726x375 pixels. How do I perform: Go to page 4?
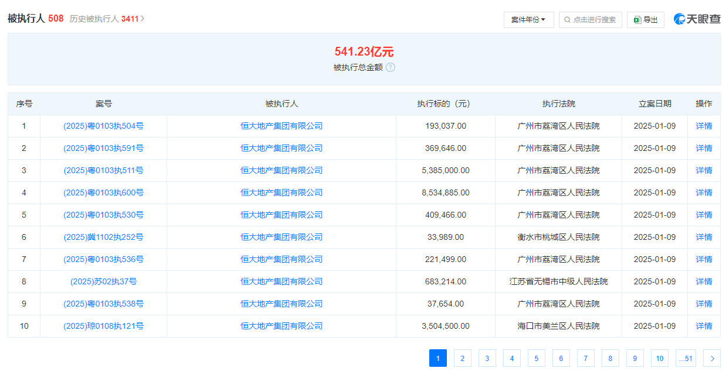pyautogui.click(x=512, y=358)
